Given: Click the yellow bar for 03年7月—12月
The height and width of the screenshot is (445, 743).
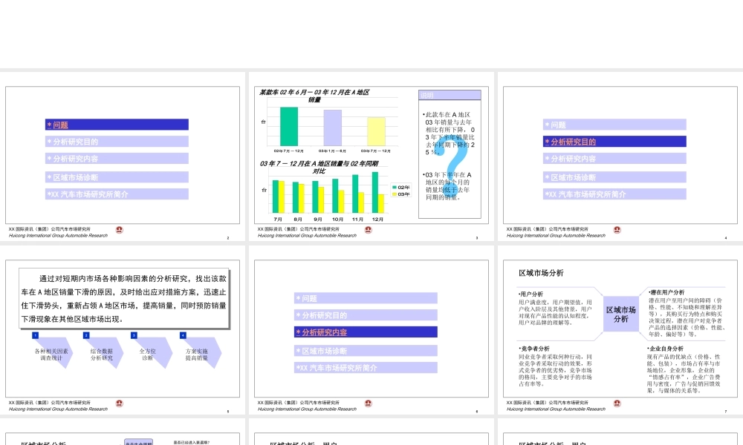Looking at the screenshot, I should [x=376, y=131].
